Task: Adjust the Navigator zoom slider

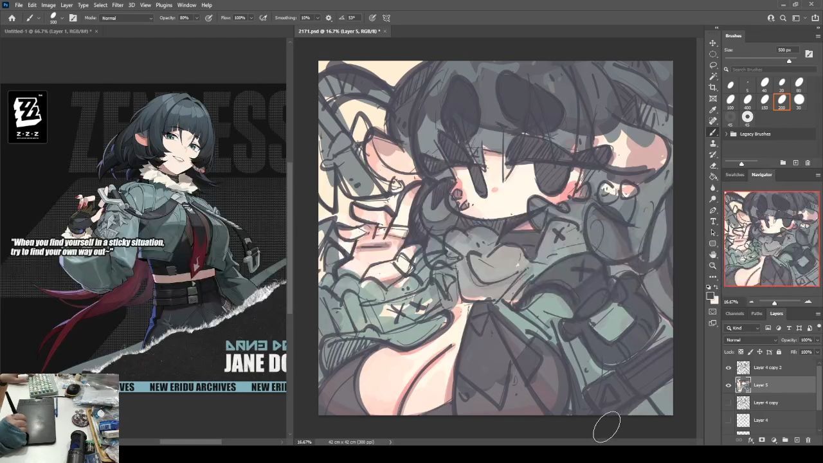Action: click(x=774, y=302)
